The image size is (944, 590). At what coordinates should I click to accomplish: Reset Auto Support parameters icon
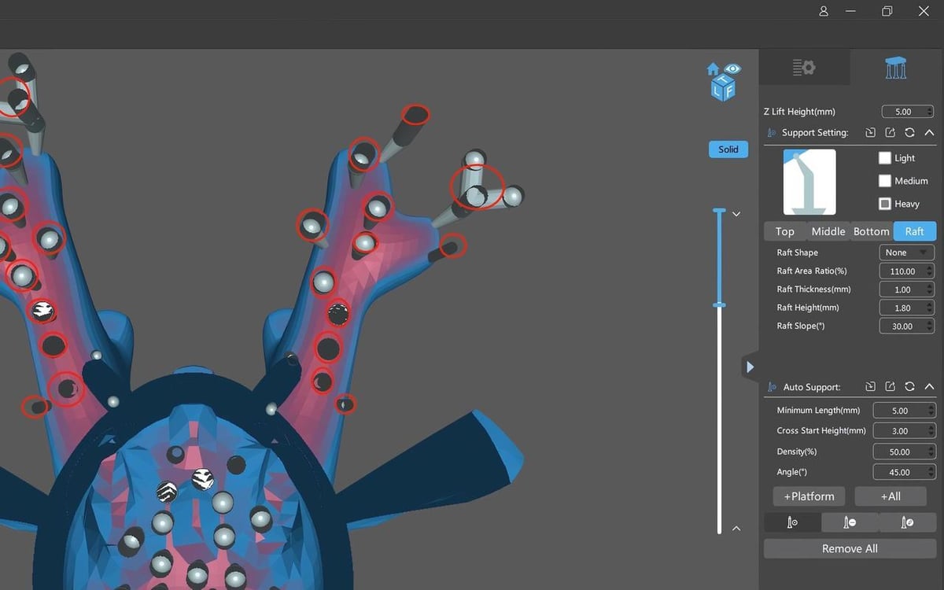click(909, 387)
